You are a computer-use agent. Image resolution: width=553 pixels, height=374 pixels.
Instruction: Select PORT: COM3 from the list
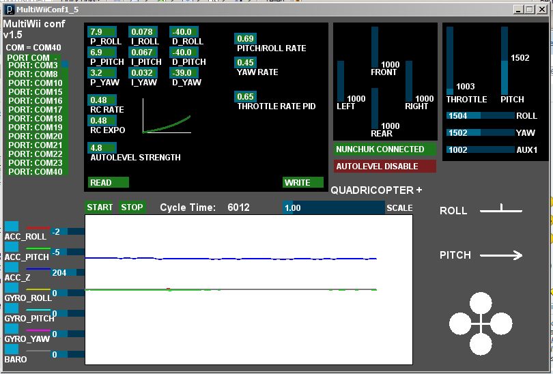coord(33,66)
